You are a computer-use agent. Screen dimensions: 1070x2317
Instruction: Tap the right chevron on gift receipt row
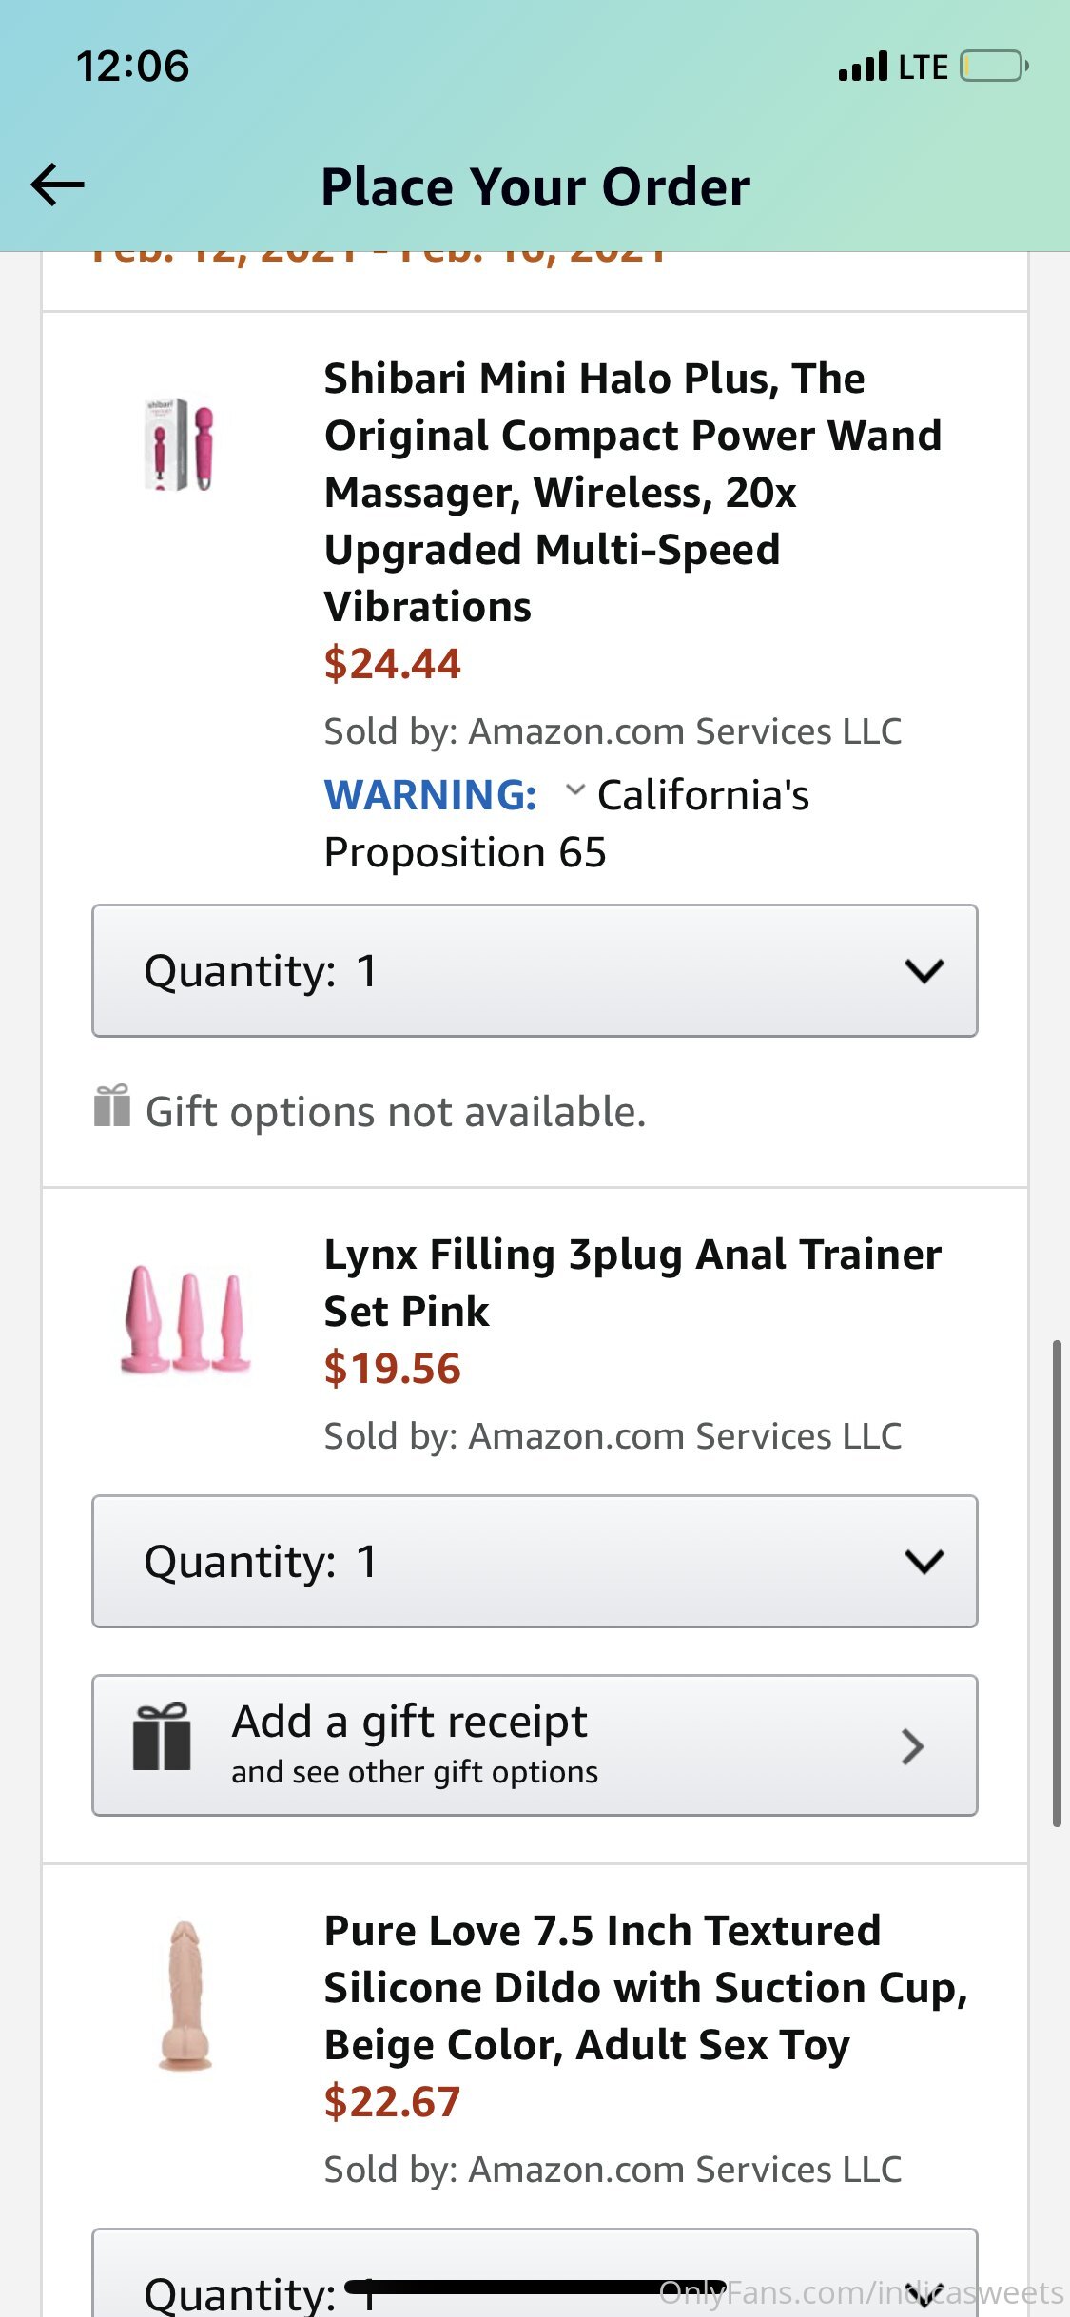coord(912,1746)
